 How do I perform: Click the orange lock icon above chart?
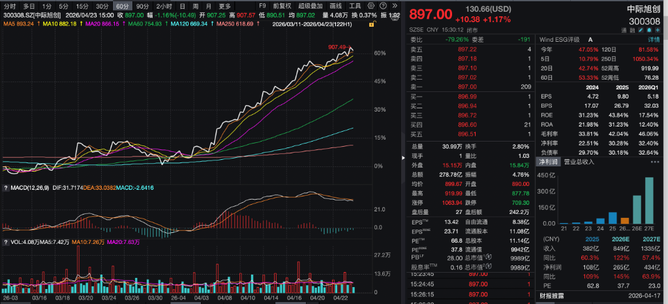click(372, 24)
